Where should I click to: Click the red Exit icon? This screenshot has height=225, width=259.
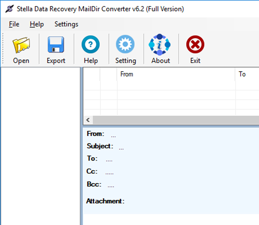[195, 44]
